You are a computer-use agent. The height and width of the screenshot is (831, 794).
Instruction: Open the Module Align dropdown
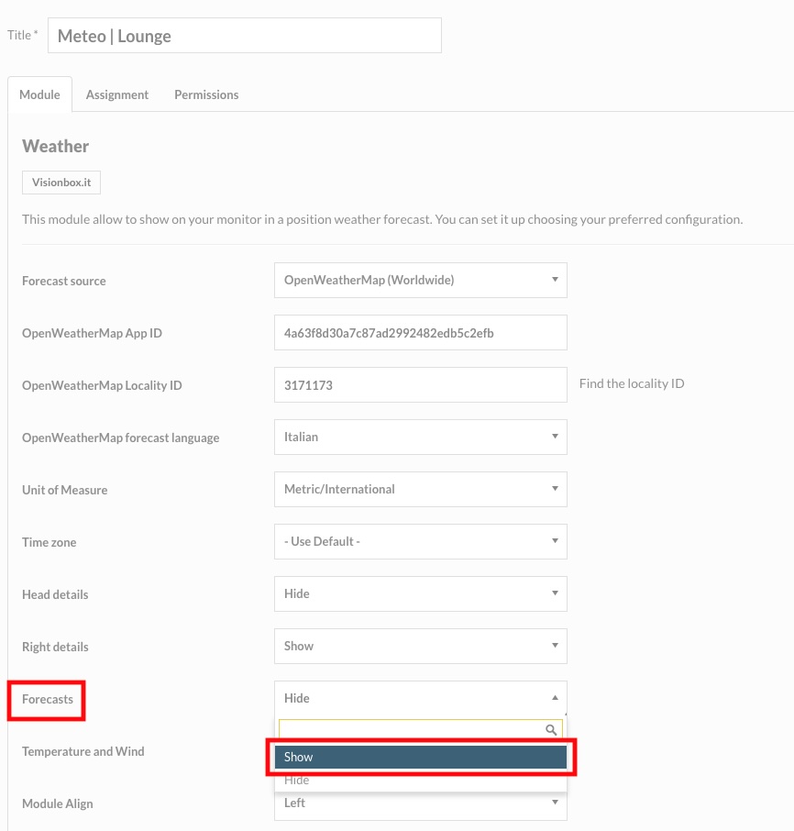pyautogui.click(x=421, y=803)
